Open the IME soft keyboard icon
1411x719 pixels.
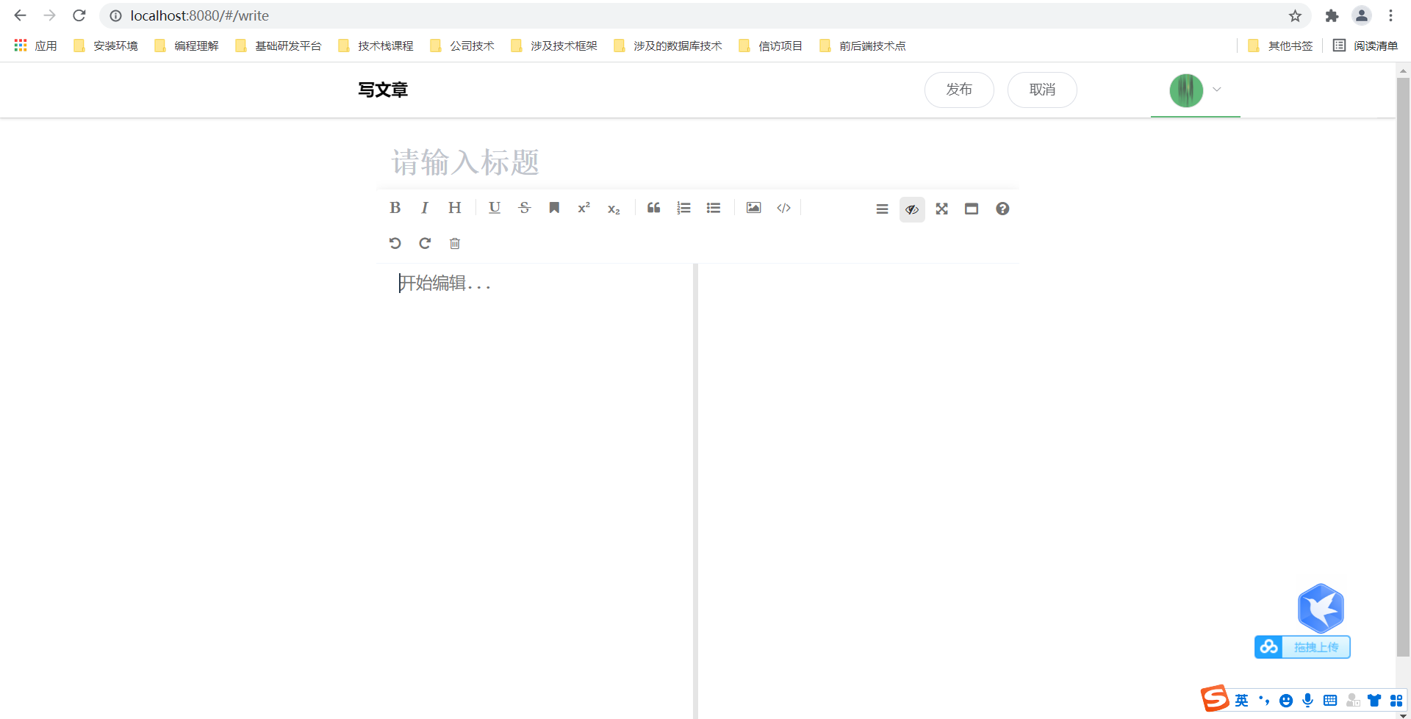coord(1330,701)
